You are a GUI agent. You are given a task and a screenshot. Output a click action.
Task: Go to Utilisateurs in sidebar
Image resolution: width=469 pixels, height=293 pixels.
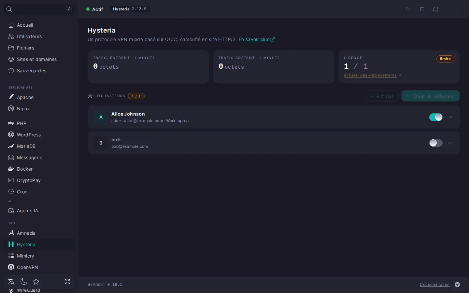pos(39,36)
